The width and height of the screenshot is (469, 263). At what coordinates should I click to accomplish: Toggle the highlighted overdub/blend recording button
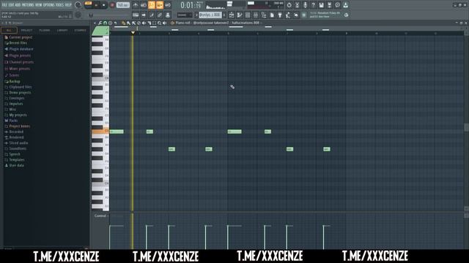160,5
